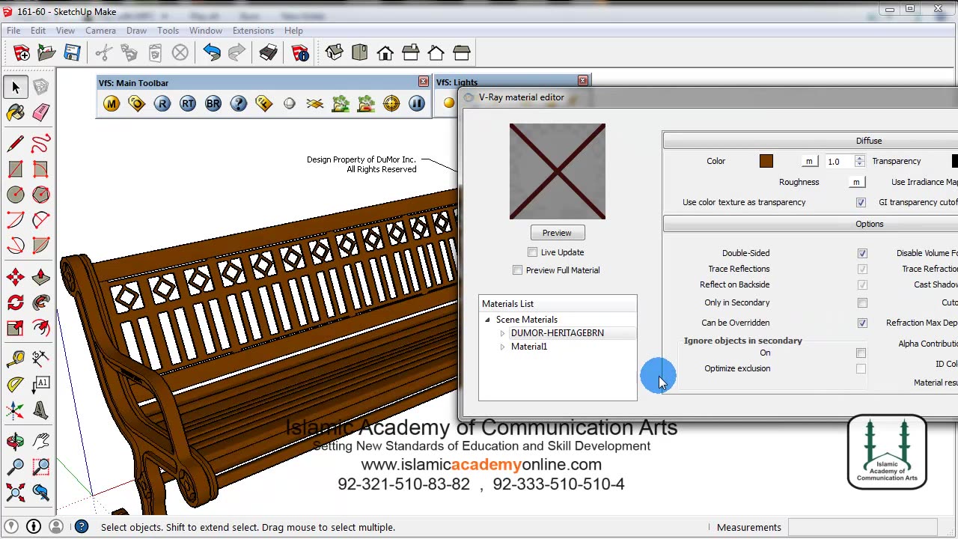Open the Extensions menu
This screenshot has height=539, width=958.
pyautogui.click(x=253, y=31)
